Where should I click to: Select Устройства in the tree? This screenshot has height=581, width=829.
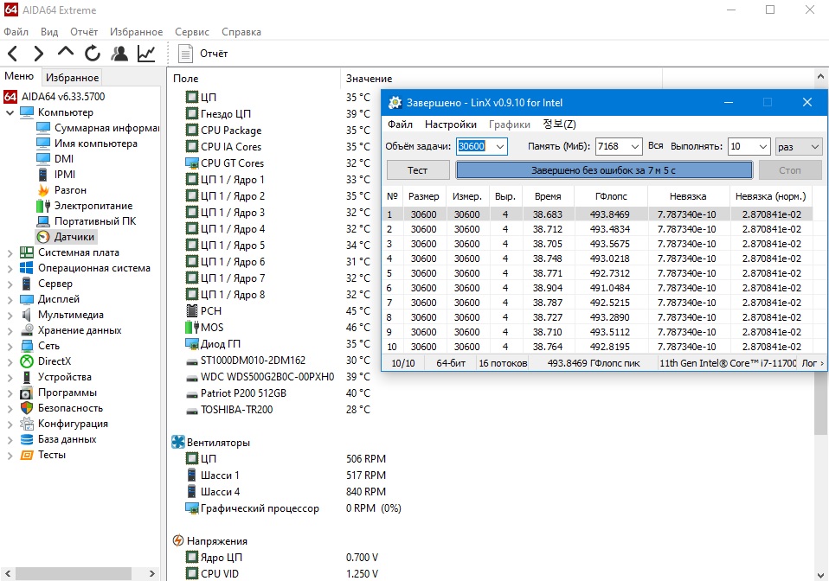pyautogui.click(x=65, y=377)
